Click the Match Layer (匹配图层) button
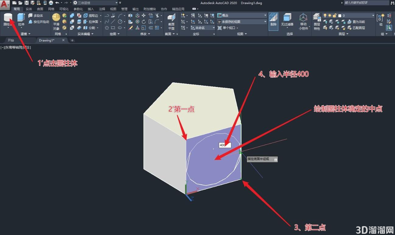This screenshot has height=235, width=395. [356, 28]
